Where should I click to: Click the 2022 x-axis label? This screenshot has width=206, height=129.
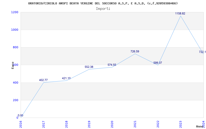coord(158,124)
